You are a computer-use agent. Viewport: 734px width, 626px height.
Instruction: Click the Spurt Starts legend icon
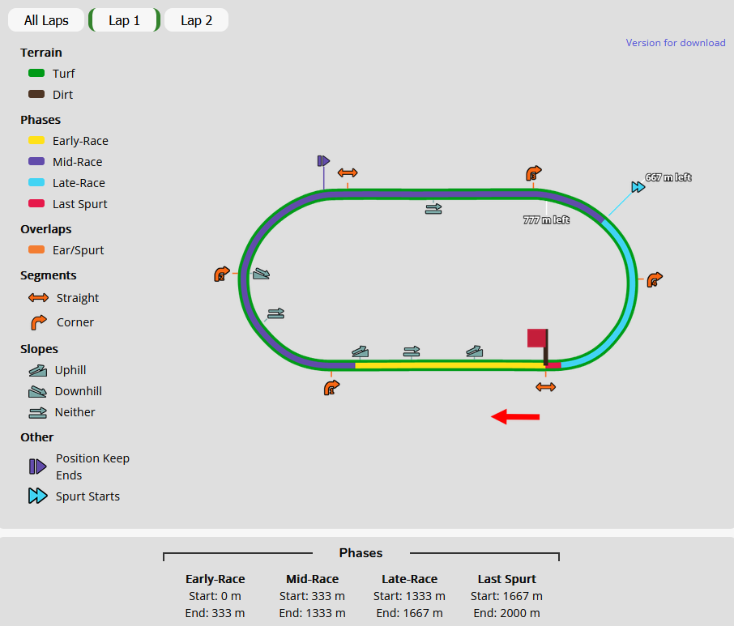(x=38, y=496)
